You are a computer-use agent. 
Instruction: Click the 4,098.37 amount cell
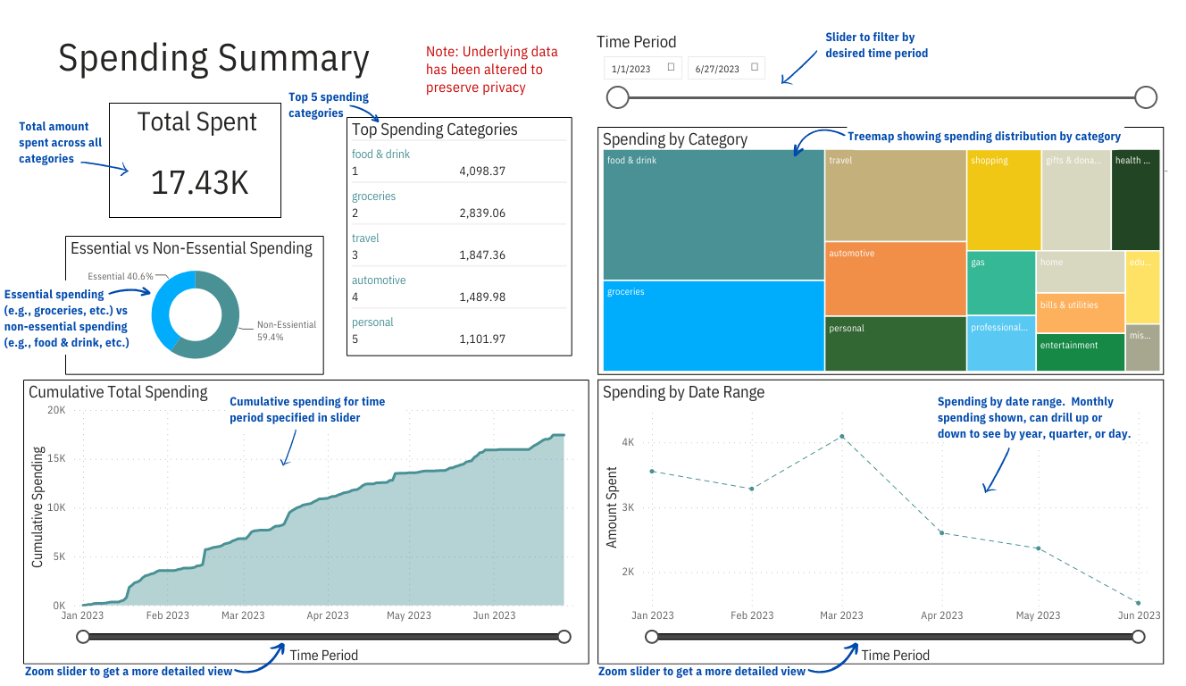[x=482, y=171]
